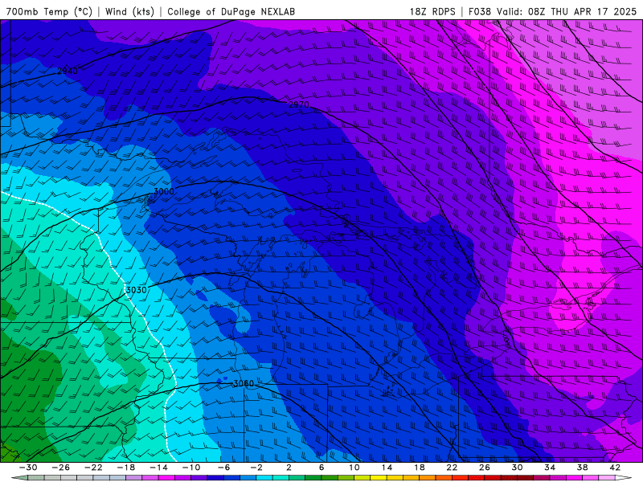
Task: Click the 3000 height contour label
Action: pyautogui.click(x=164, y=191)
